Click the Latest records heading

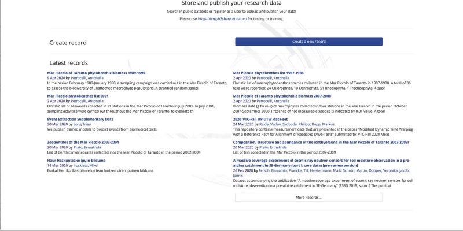point(68,63)
